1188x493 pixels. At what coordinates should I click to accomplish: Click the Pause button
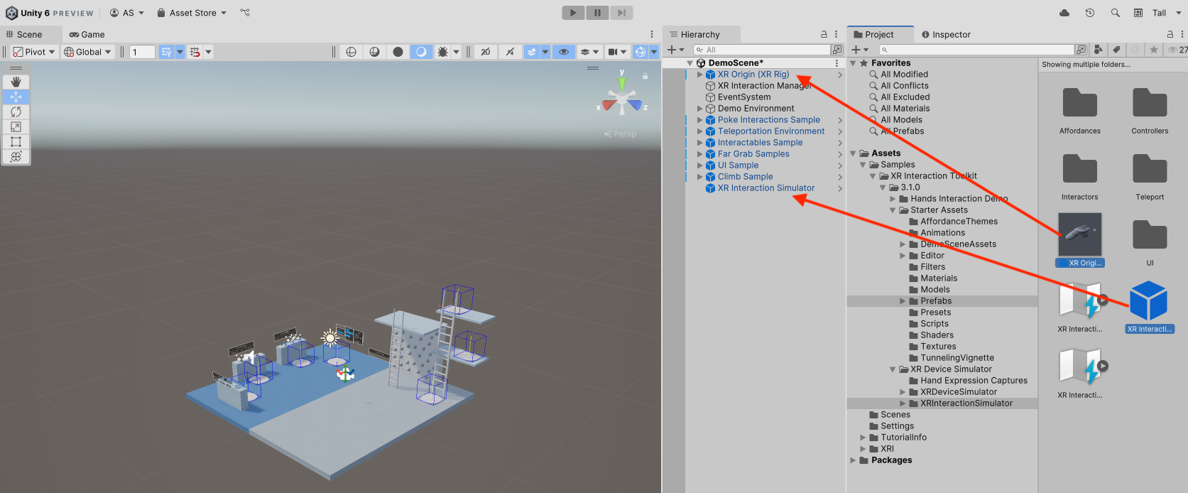tap(597, 13)
